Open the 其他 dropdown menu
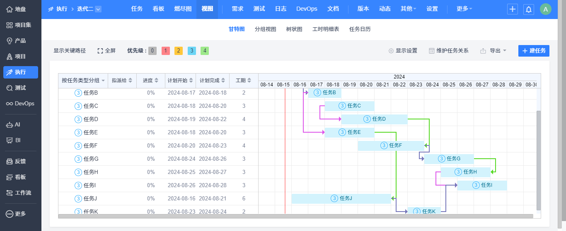 click(409, 9)
